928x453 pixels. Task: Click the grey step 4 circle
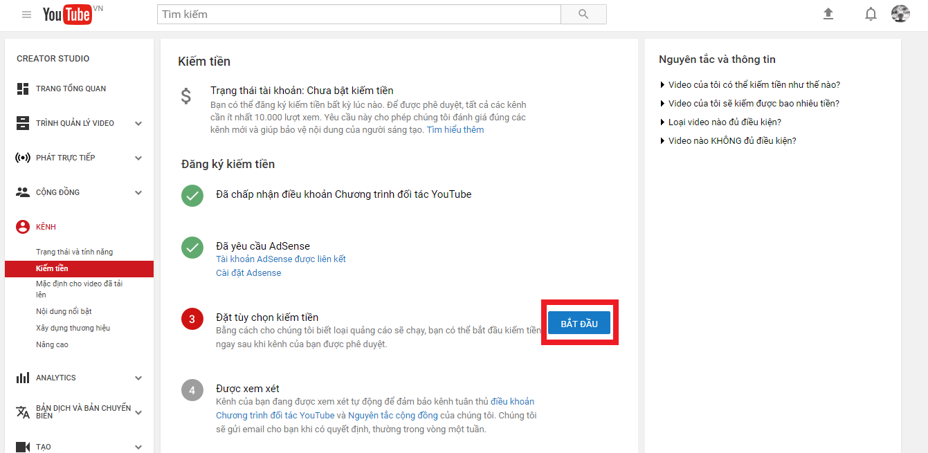pyautogui.click(x=192, y=391)
